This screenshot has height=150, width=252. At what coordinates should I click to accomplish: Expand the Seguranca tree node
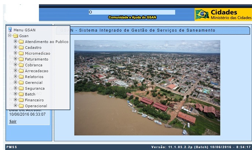click(15, 89)
